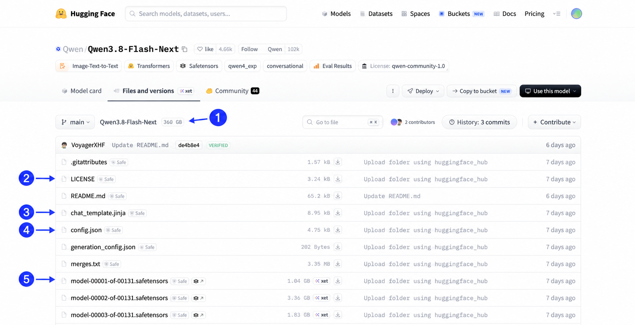Open the Use this model dropdown
Screen dimensions: 635x325
tap(550, 91)
